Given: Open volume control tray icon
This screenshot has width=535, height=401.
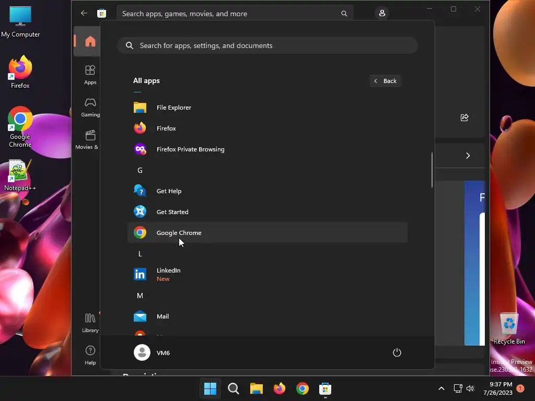Looking at the screenshot, I should [470, 388].
